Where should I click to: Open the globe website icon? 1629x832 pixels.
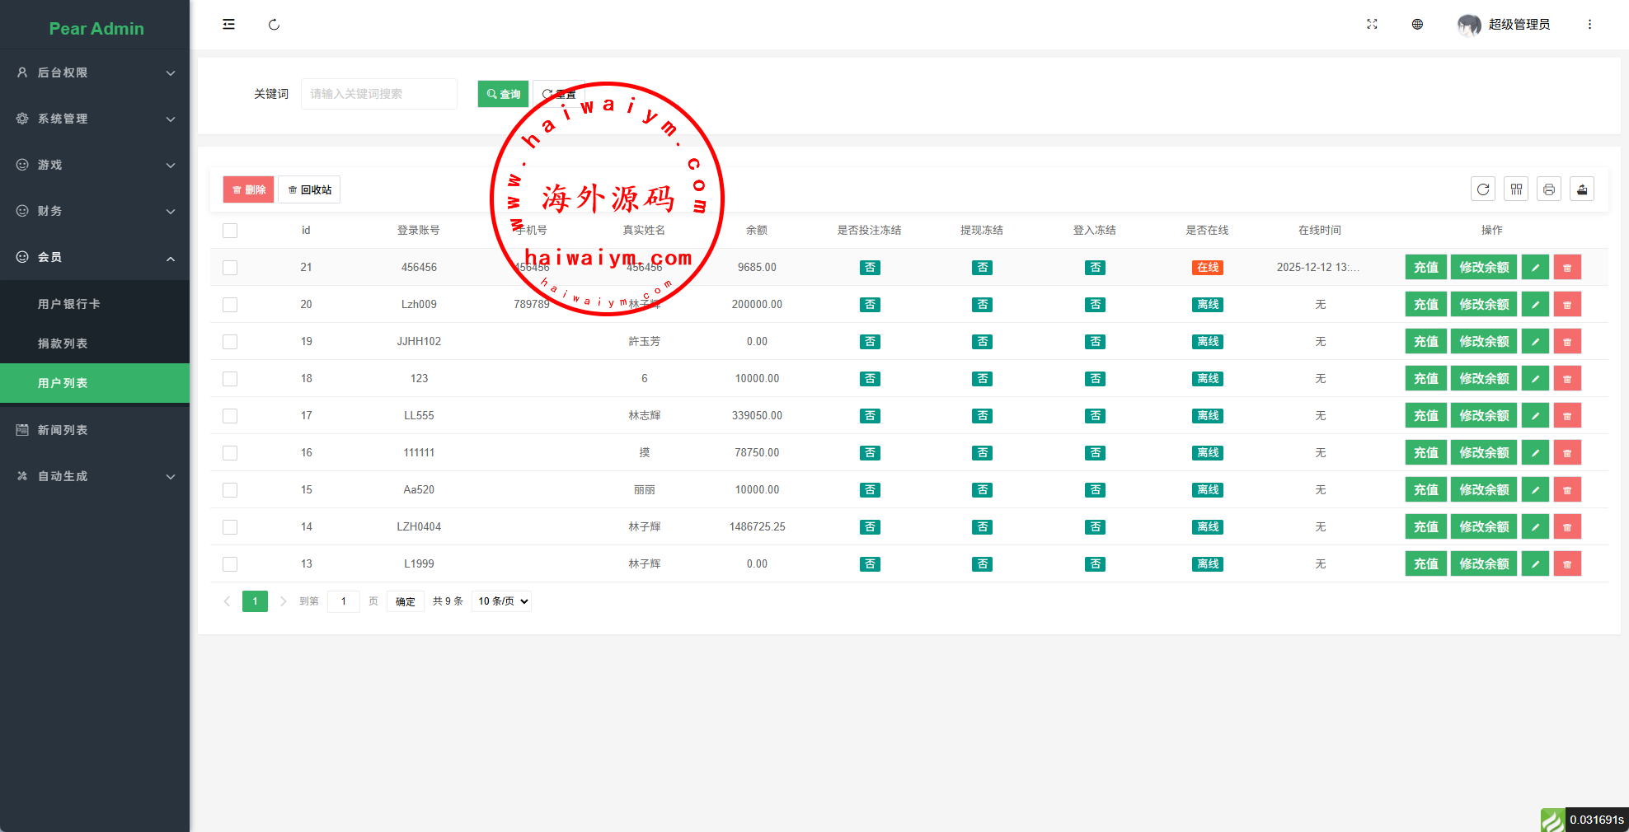pyautogui.click(x=1417, y=25)
